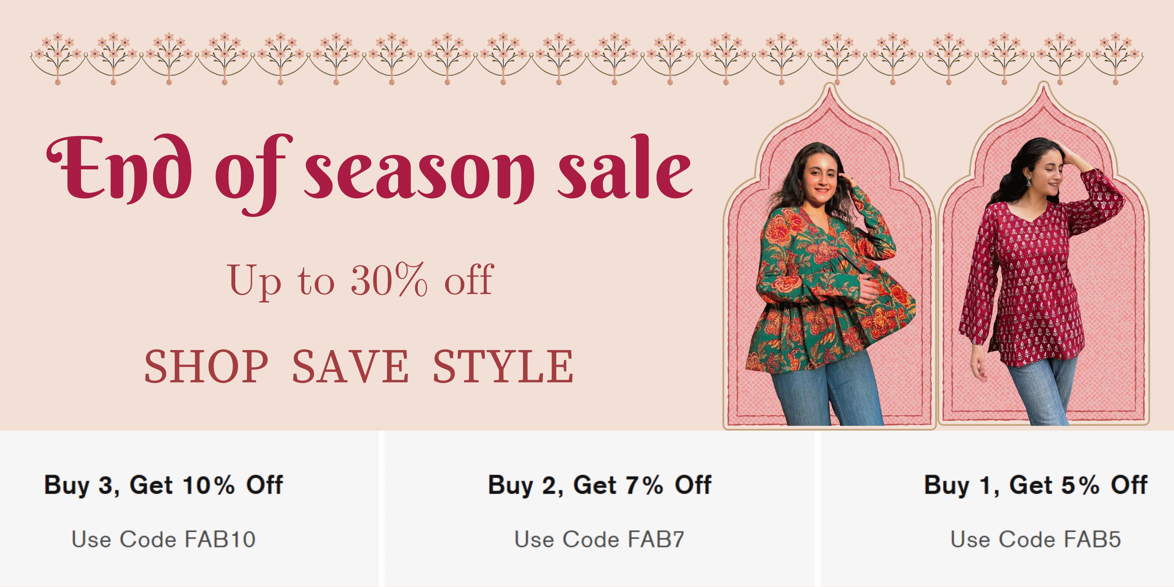The height and width of the screenshot is (587, 1174).
Task: Click the End of season sale headline
Action: 370,175
